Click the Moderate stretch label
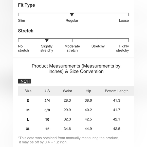This screenshot has height=147, width=147. click(72, 48)
